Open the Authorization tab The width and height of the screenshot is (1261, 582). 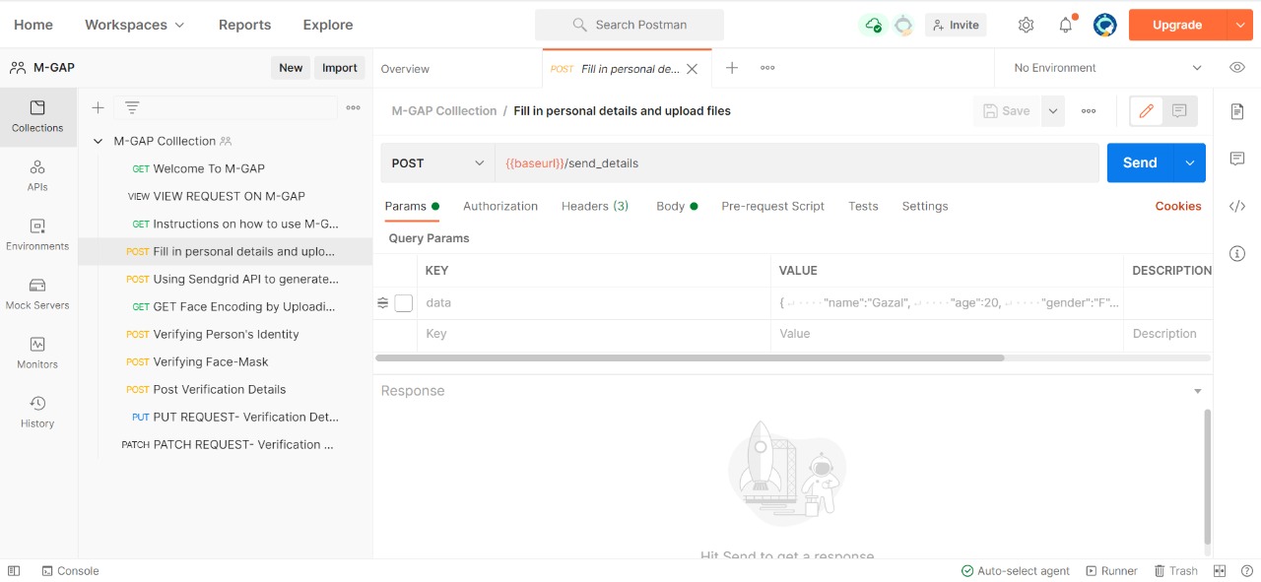click(500, 206)
